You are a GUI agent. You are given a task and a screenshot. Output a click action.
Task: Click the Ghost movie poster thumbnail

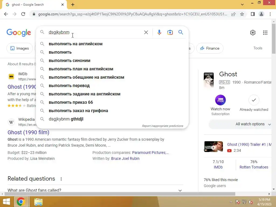pos(209,80)
